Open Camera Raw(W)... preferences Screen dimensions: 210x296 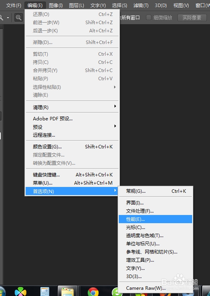(155, 288)
